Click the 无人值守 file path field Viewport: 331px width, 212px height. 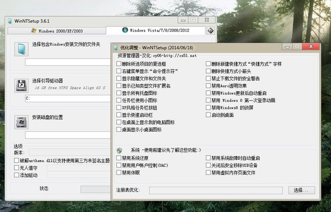coord(79,168)
